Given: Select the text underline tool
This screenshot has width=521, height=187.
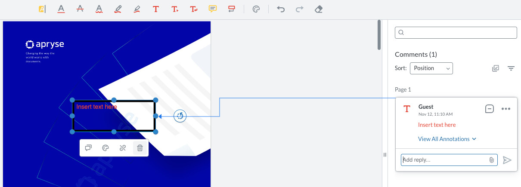Looking at the screenshot, I should tap(61, 9).
